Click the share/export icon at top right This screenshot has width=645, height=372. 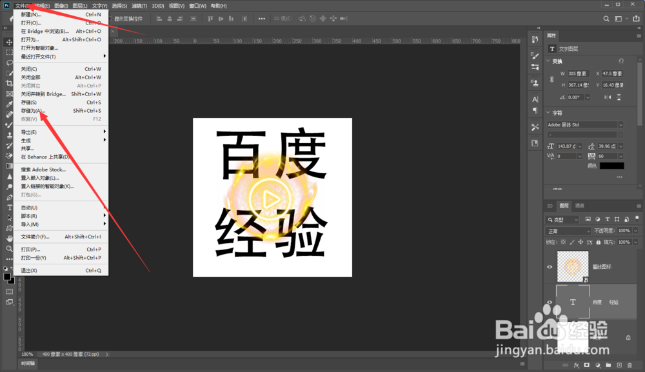636,19
